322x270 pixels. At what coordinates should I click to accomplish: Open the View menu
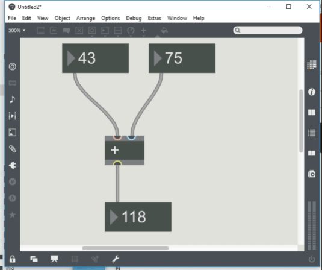pyautogui.click(x=43, y=18)
